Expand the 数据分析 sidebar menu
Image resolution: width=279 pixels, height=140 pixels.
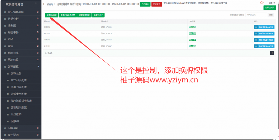click(x=21, y=19)
